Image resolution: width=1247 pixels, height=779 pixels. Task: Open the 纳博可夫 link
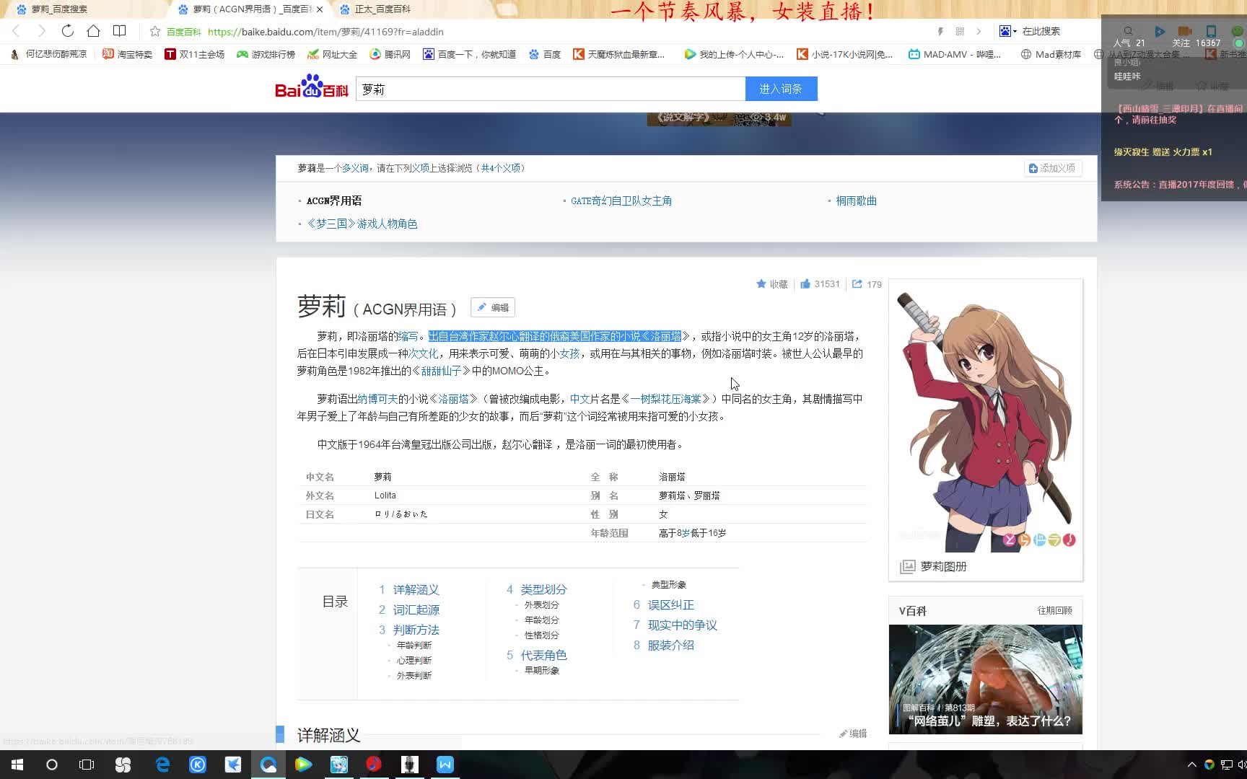pyautogui.click(x=377, y=399)
